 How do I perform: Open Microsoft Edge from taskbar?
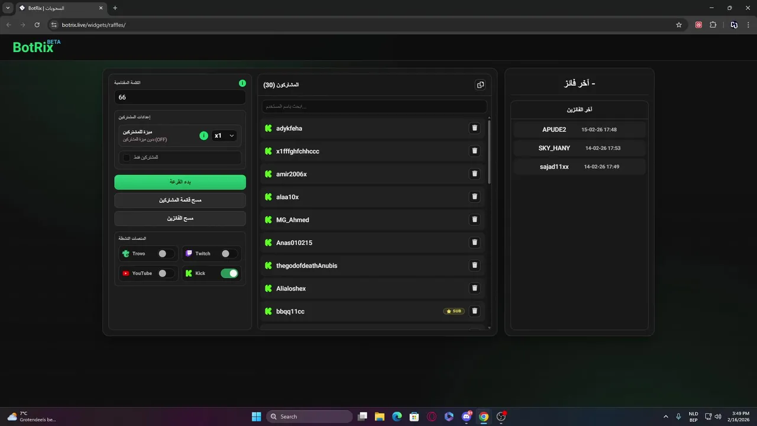coord(397,417)
